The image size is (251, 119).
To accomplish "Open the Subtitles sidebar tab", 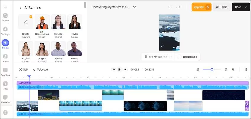I will point(5,72).
